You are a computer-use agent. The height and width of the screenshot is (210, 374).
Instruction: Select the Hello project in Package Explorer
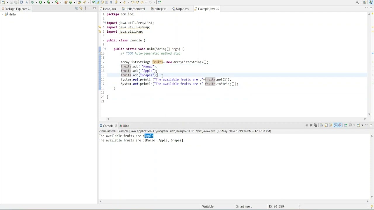point(12,14)
